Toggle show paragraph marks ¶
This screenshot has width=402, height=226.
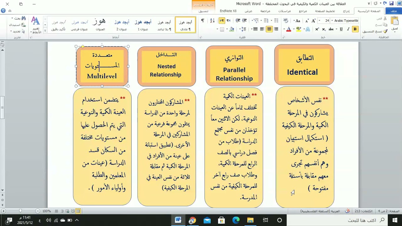(203, 20)
